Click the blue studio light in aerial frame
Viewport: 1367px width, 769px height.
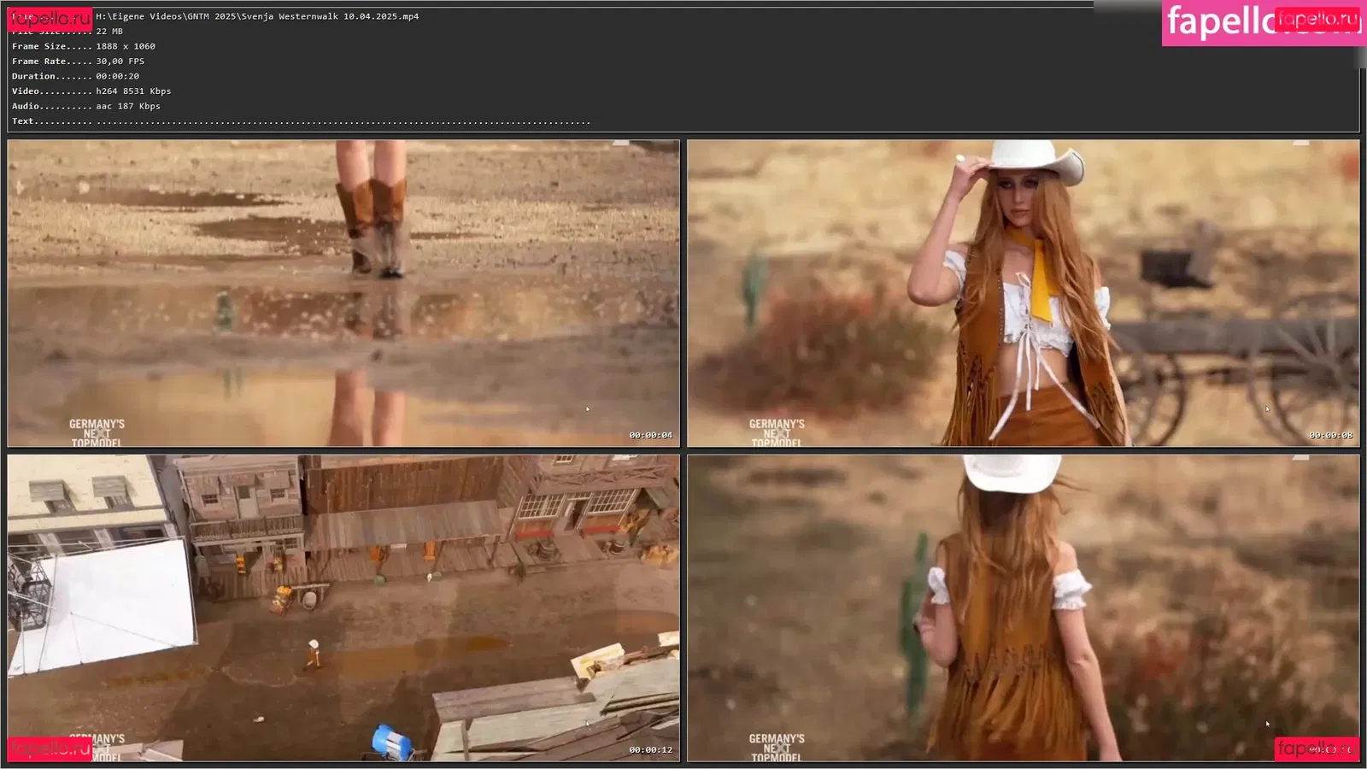pos(390,741)
